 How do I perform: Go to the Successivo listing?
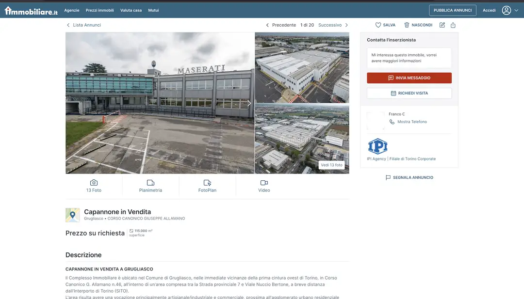pyautogui.click(x=333, y=25)
